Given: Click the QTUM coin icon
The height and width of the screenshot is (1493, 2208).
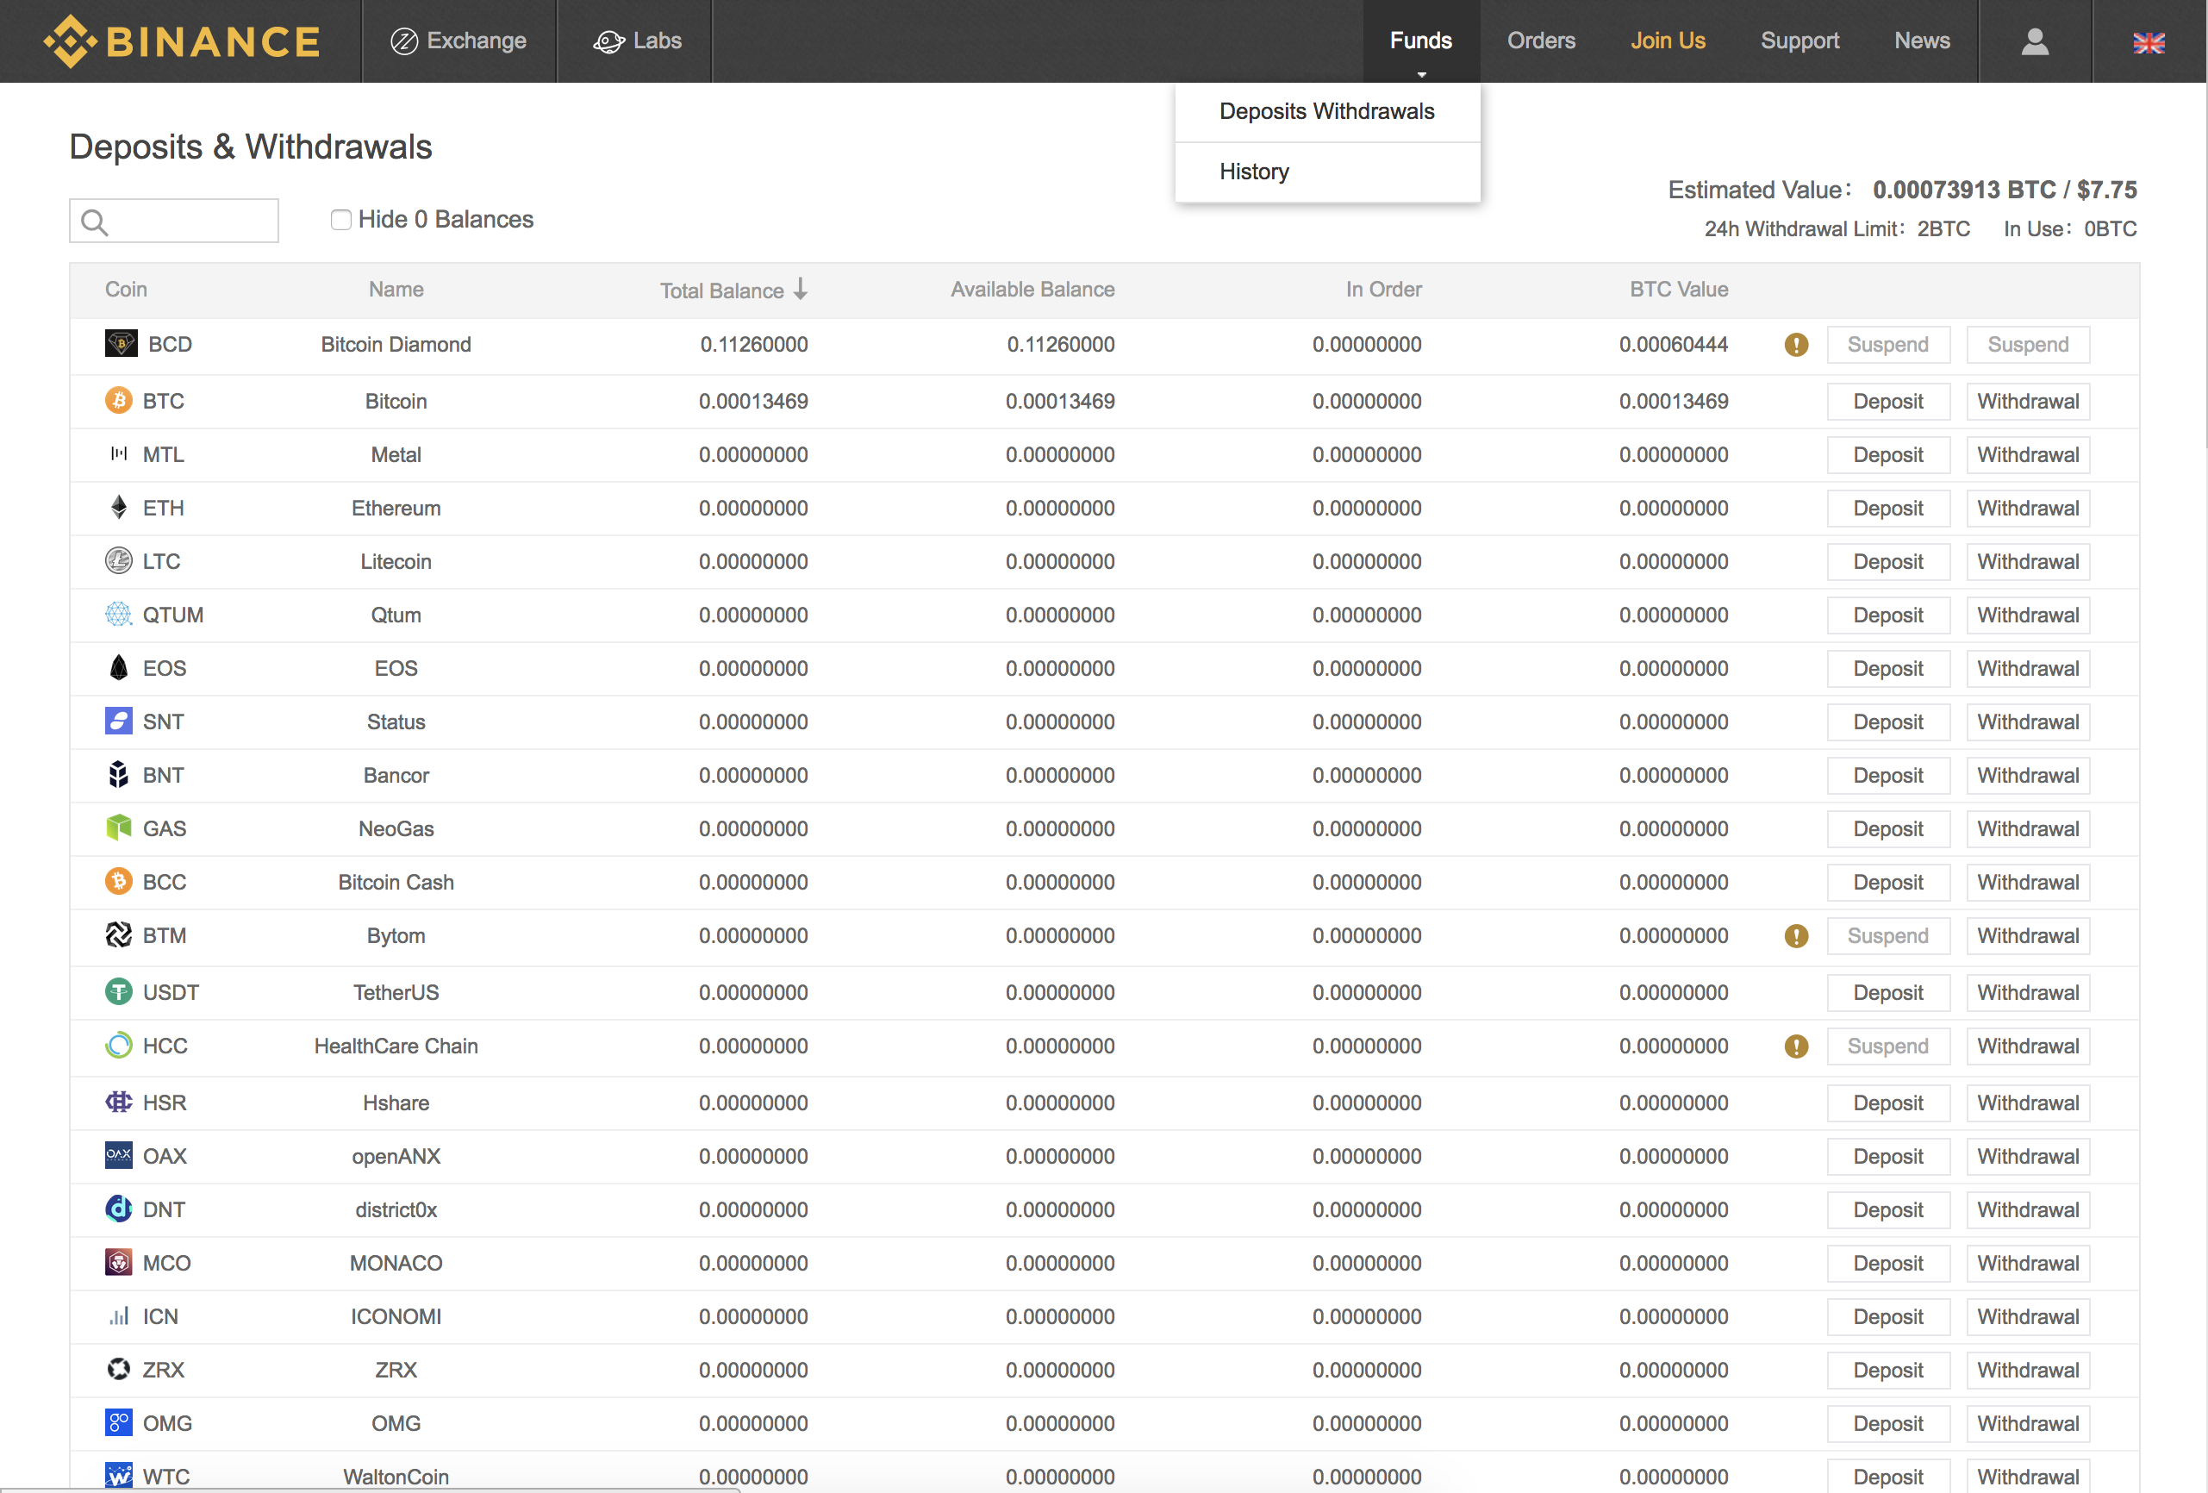Looking at the screenshot, I should (x=118, y=613).
